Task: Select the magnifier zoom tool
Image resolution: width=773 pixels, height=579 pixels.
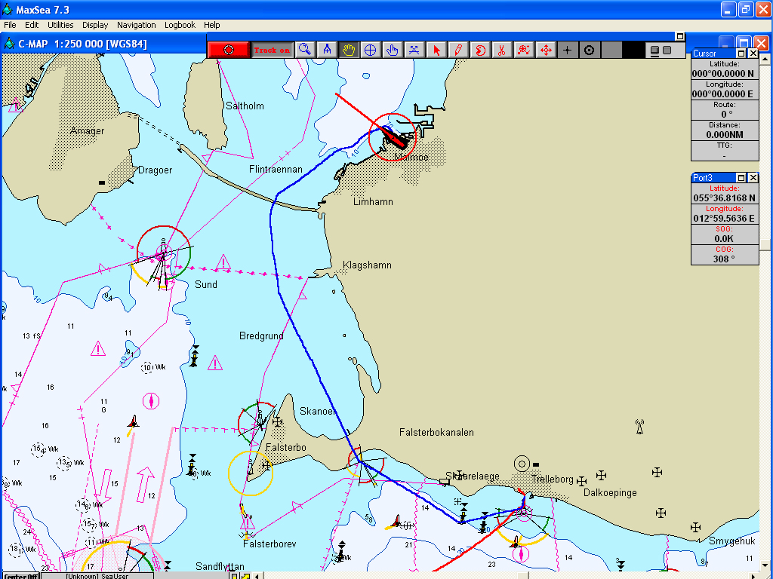Action: 304,50
